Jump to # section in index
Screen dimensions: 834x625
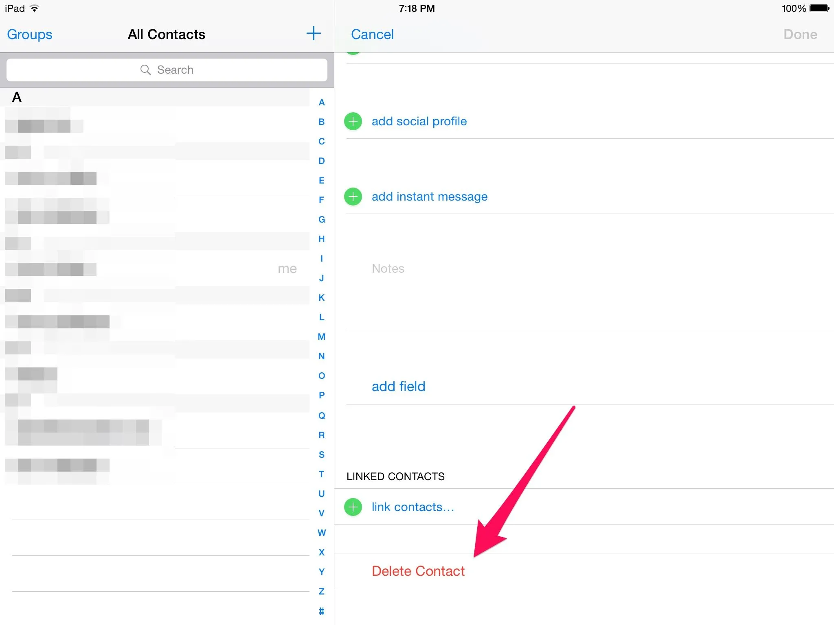click(321, 611)
